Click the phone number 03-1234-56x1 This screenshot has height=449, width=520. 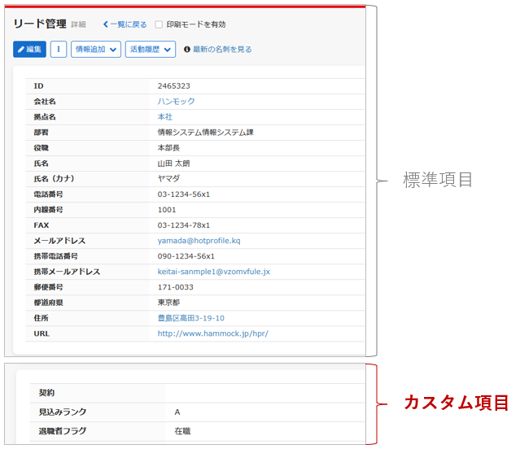click(x=184, y=194)
